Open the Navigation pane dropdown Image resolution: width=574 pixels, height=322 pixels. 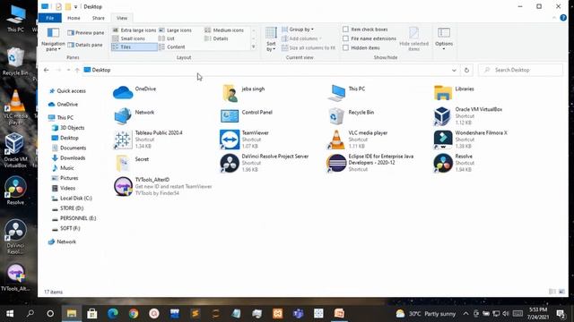[x=53, y=39]
